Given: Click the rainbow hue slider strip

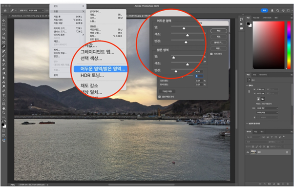Looking at the screenshot, I should coord(289,45).
